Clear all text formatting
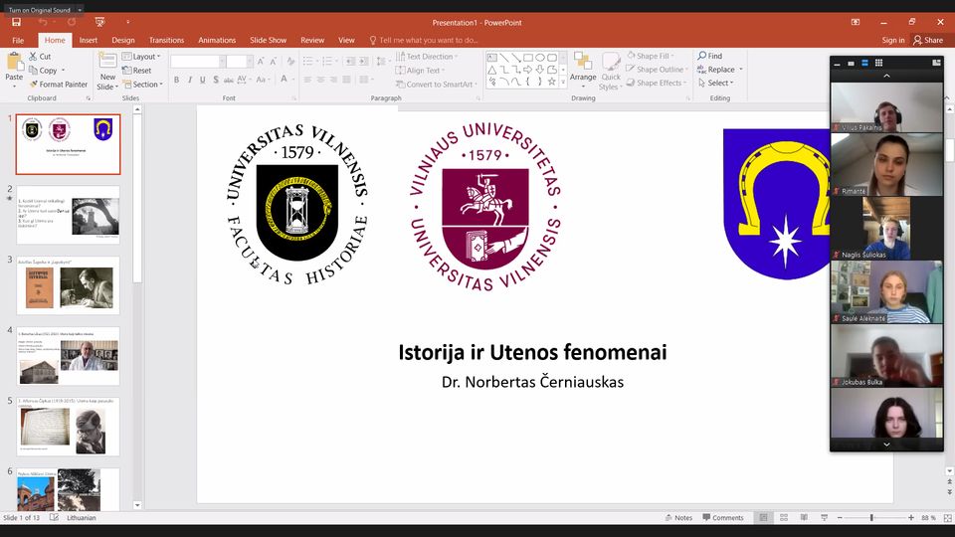The image size is (955, 537). (290, 62)
